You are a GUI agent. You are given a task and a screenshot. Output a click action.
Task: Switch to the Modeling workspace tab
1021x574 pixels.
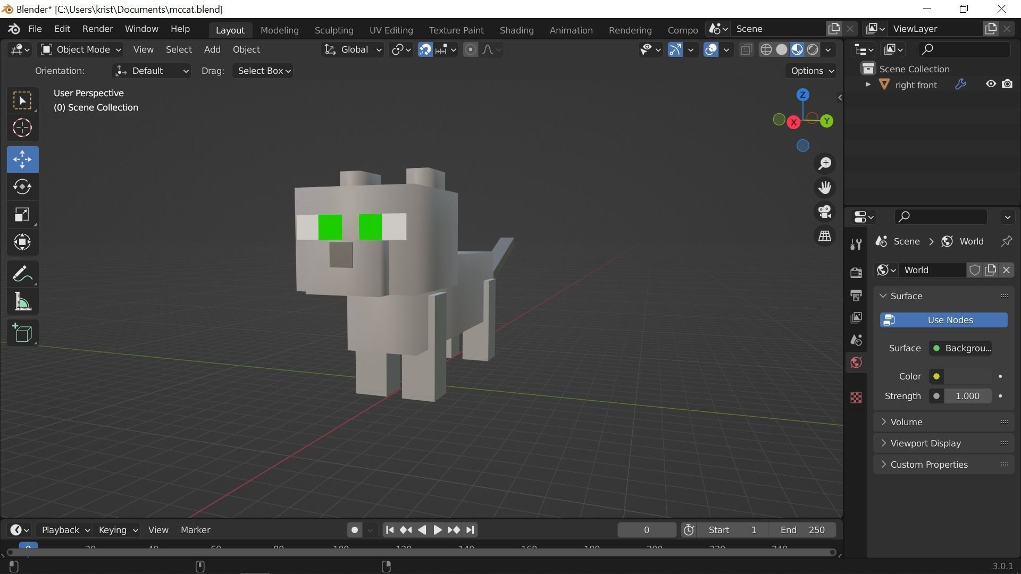(x=279, y=30)
